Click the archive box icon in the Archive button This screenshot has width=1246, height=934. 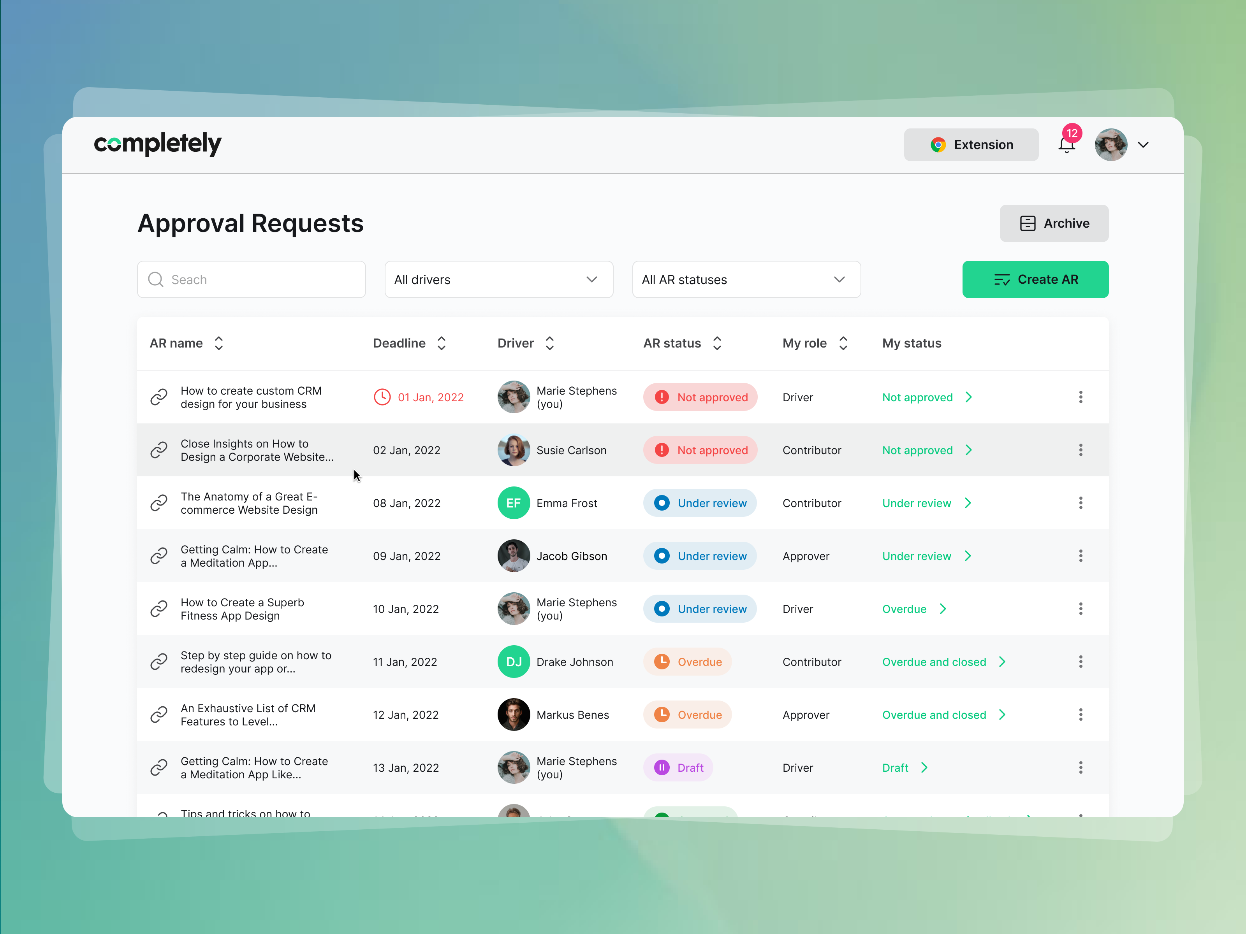pos(1028,223)
